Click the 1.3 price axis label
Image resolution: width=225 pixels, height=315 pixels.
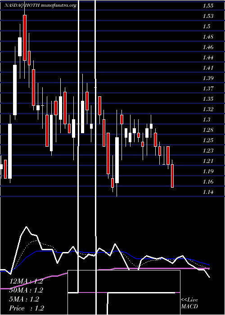207,120
